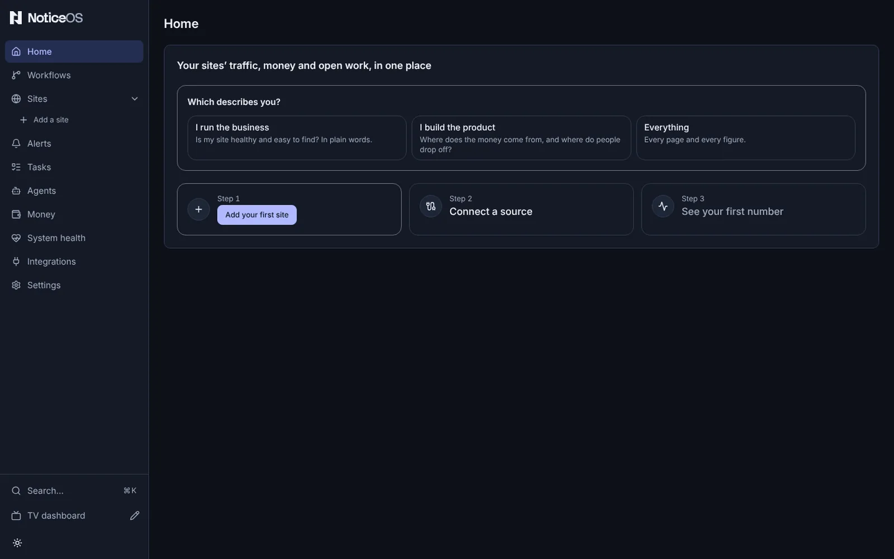Click the Sites globe icon
Screen dimensions: 894x559
tap(16, 99)
